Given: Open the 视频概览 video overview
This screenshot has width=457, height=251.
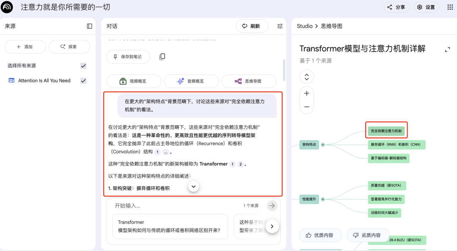Looking at the screenshot, I should 134,81.
